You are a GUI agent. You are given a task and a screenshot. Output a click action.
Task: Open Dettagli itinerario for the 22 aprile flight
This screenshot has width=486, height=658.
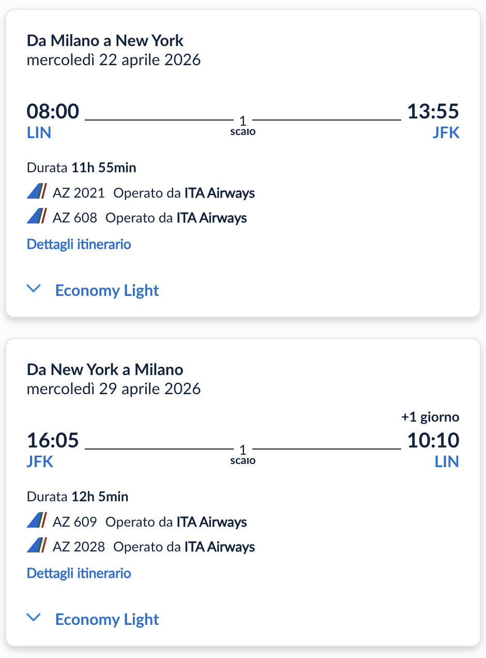point(79,244)
